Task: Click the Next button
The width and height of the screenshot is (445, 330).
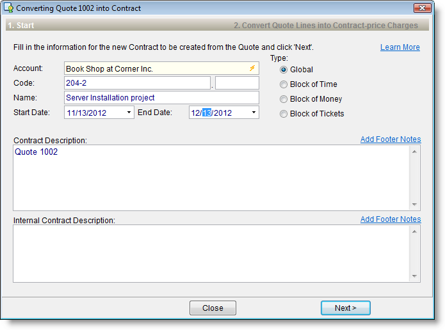Action: [x=345, y=308]
